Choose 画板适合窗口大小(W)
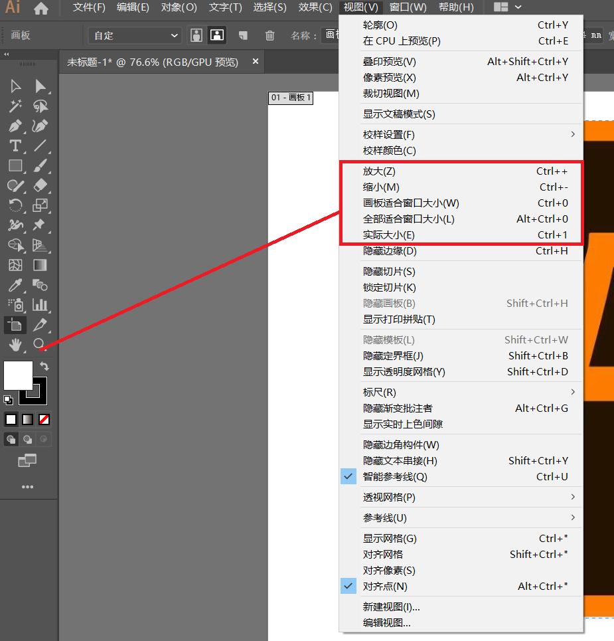Viewport: 614px width, 641px height. 461,203
